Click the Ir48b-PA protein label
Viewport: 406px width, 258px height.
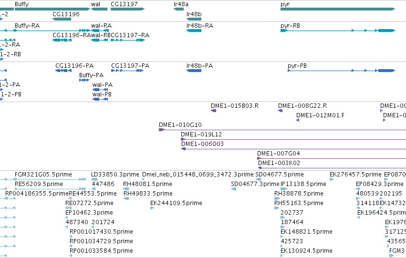(199, 66)
